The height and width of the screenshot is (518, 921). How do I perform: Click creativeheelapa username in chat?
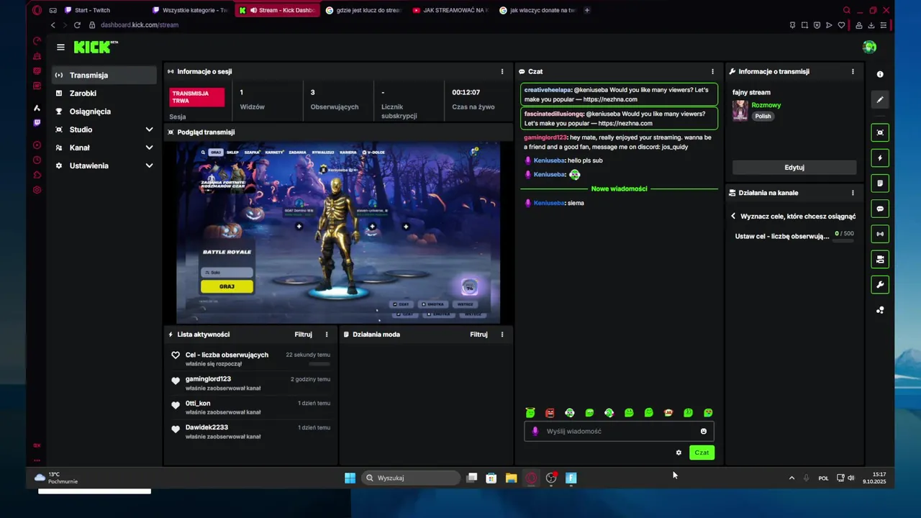click(548, 90)
